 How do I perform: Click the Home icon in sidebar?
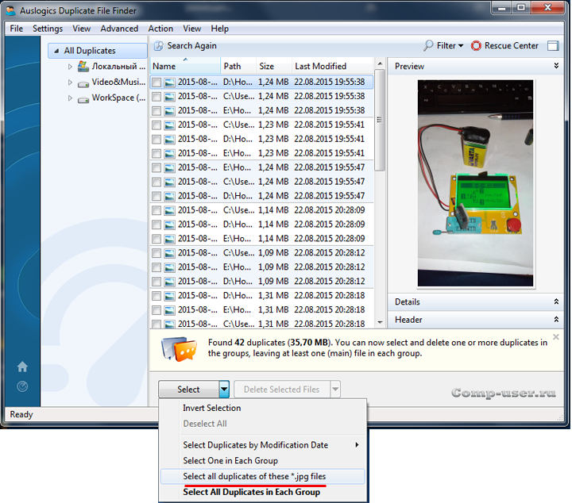coord(22,367)
